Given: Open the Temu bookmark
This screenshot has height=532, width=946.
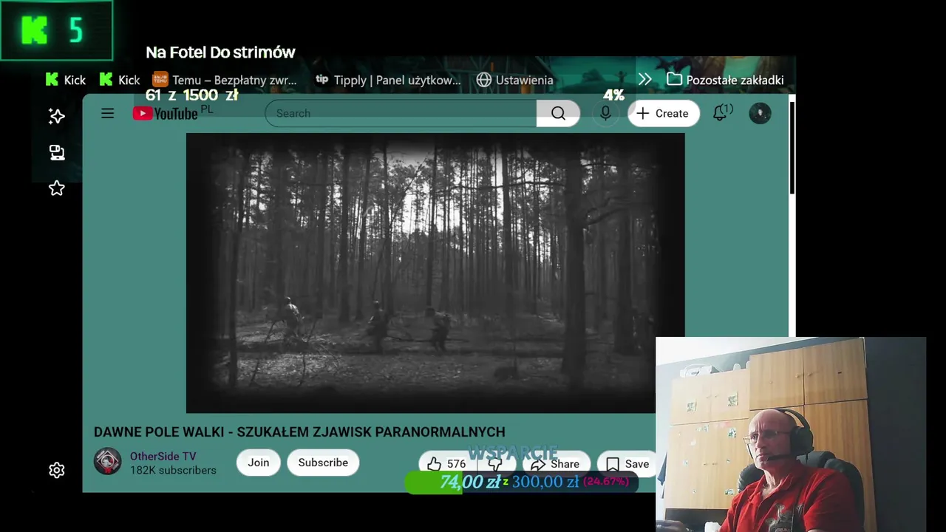Looking at the screenshot, I should click(x=225, y=80).
